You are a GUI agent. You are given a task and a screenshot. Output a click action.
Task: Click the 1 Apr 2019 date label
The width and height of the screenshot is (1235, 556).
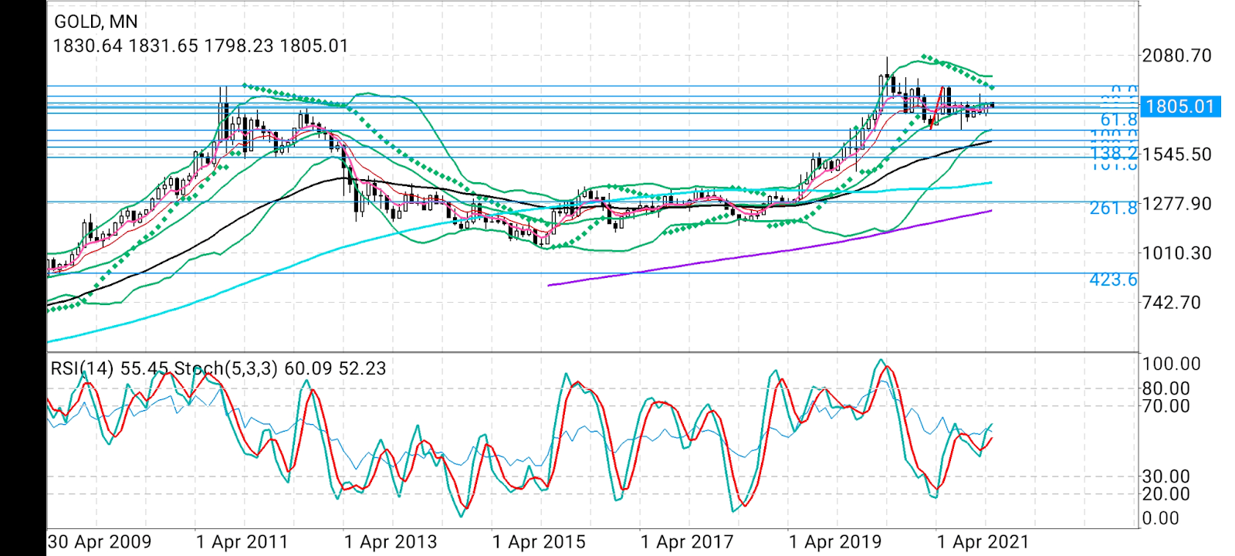pyautogui.click(x=835, y=542)
